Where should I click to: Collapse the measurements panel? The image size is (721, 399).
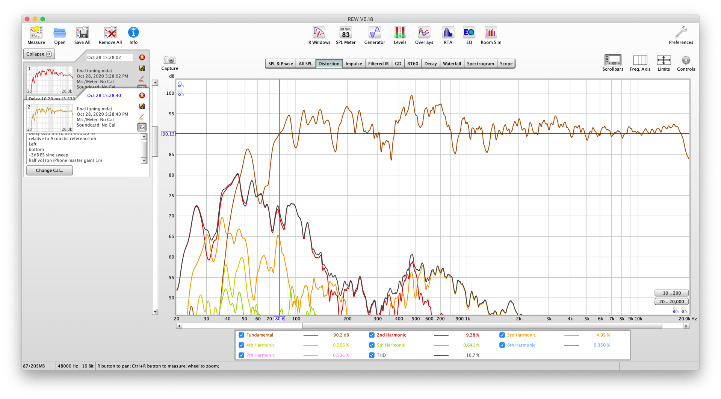(x=39, y=54)
